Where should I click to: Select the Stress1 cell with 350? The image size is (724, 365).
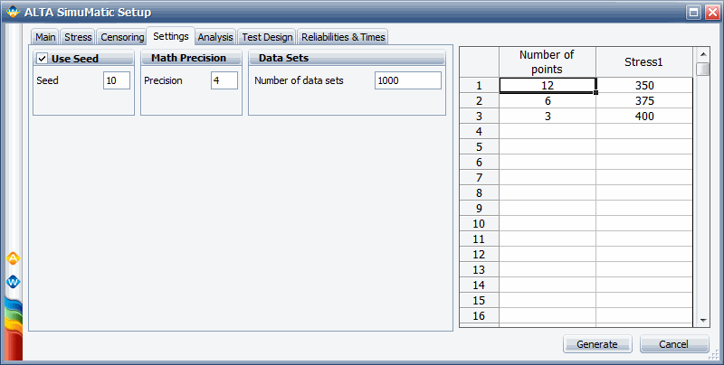(644, 85)
